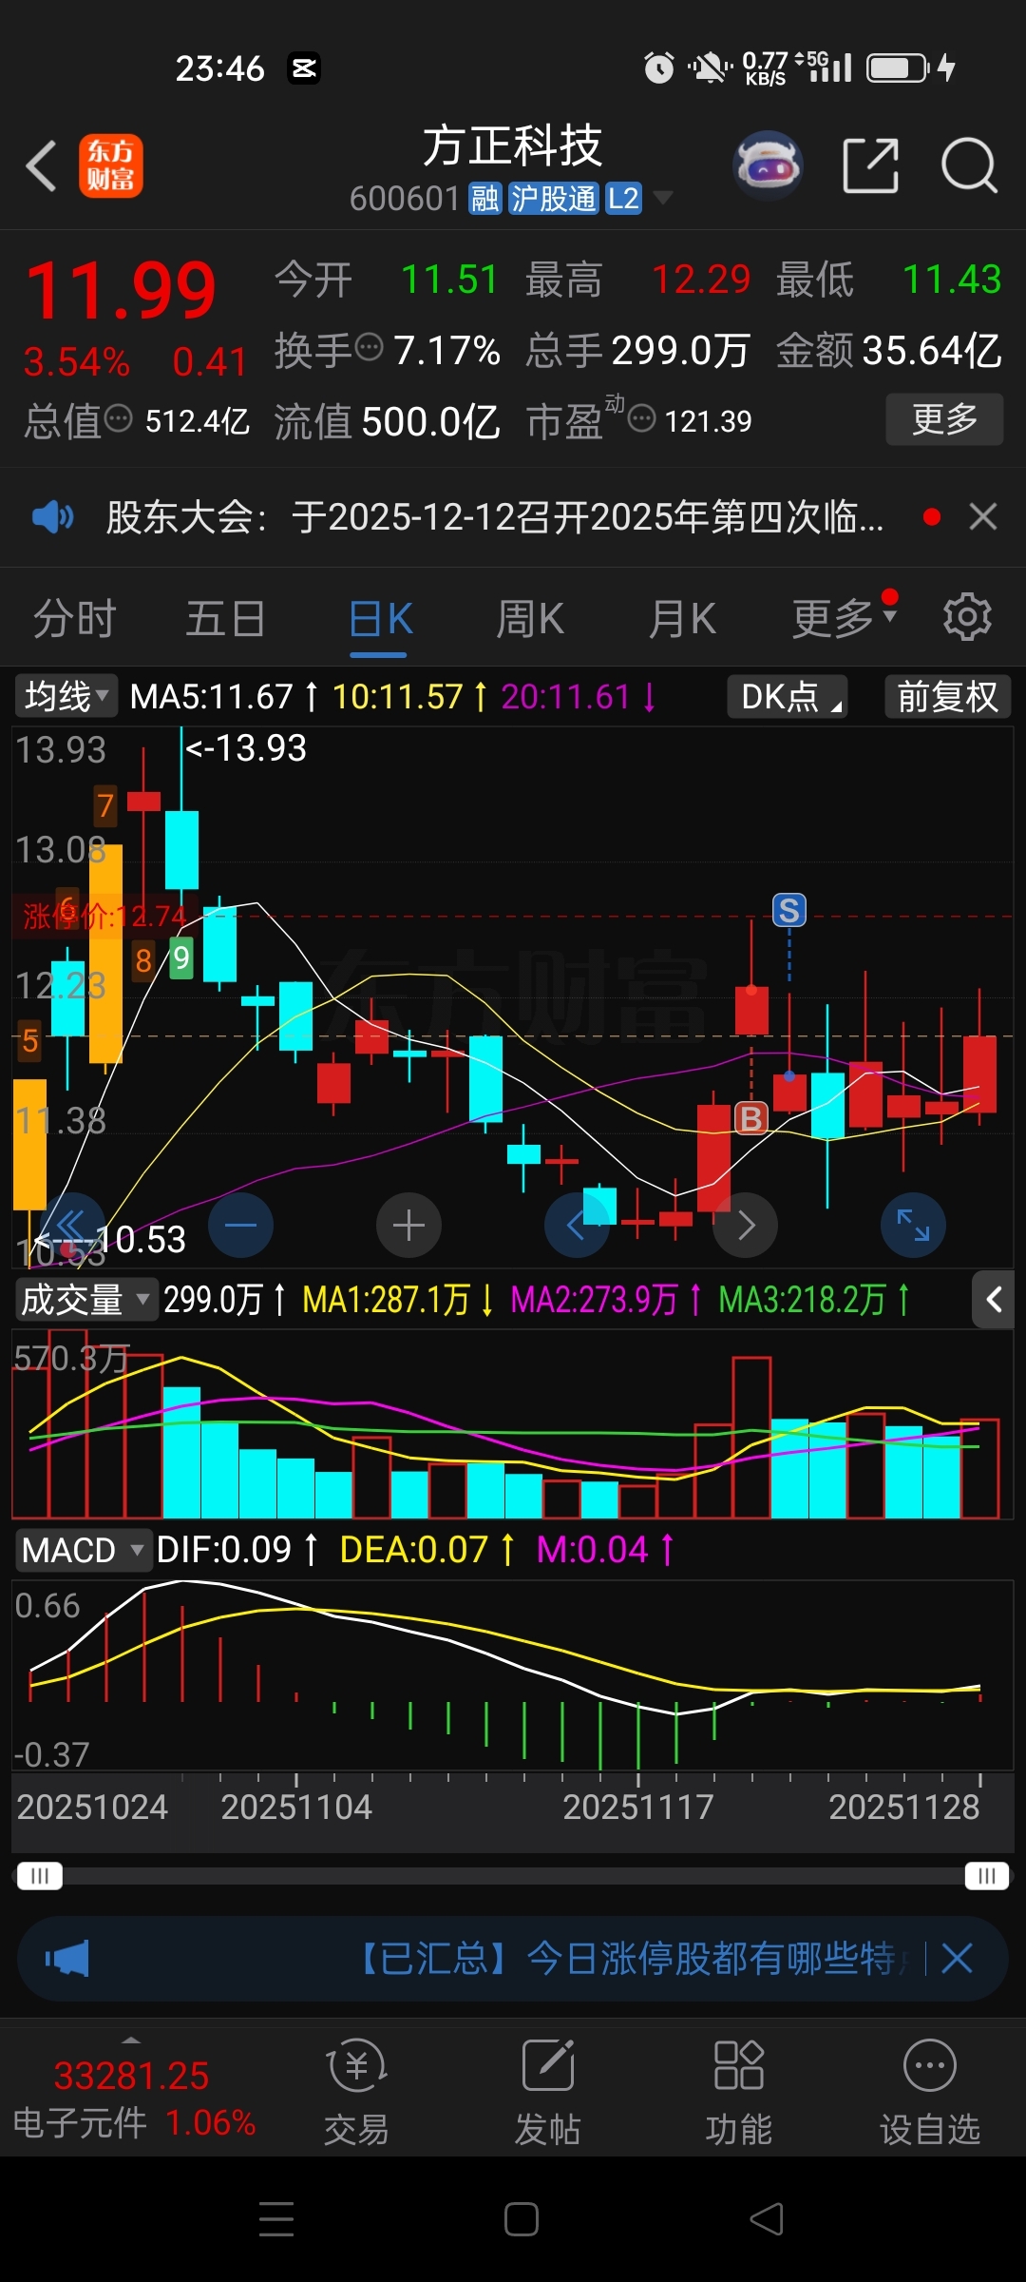Image resolution: width=1026 pixels, height=2282 pixels.
Task: Move chart left one candle
Action: pos(576,1225)
